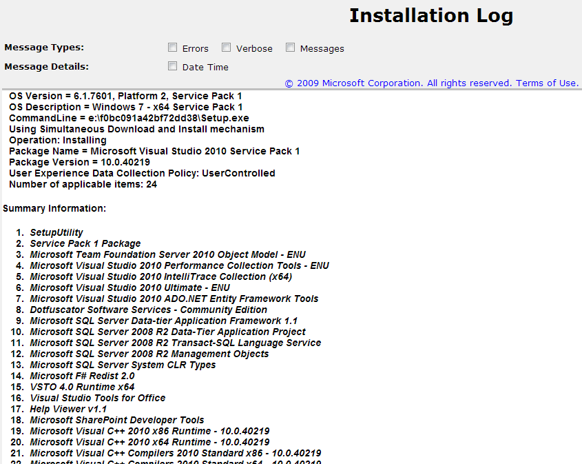Viewport: 582px width, 464px height.
Task: Click Help Viewer v1.1 item
Action: [68, 410]
